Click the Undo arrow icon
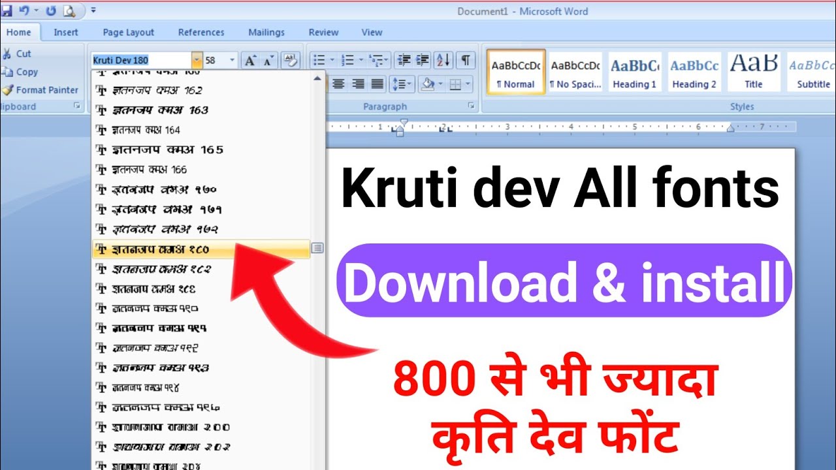836x470 pixels. (x=24, y=10)
